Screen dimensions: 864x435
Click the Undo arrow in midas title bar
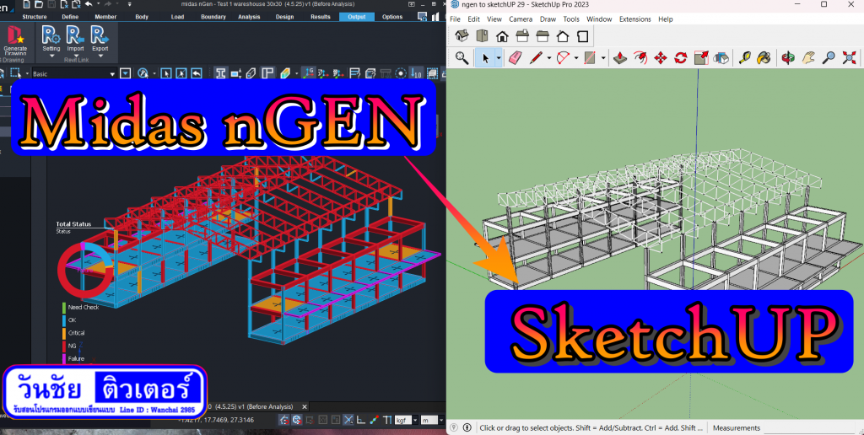[89, 4]
